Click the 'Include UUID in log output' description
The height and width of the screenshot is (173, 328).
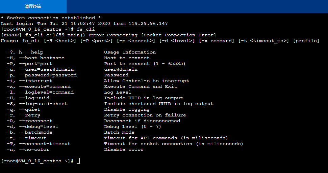[x=143, y=98]
